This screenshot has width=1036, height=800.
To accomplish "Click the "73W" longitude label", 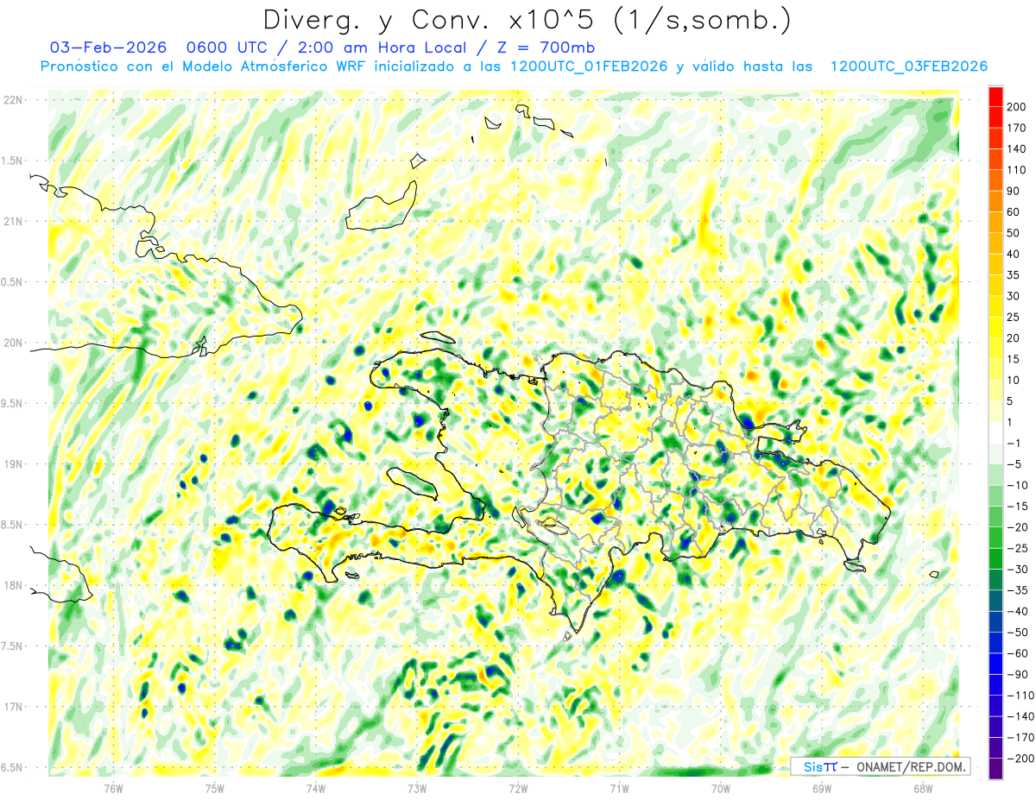I will coord(417,788).
